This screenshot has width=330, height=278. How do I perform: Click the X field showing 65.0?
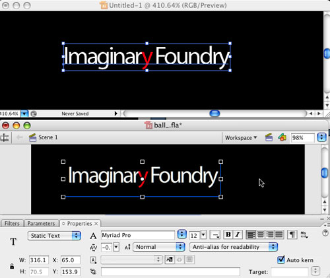point(71,260)
